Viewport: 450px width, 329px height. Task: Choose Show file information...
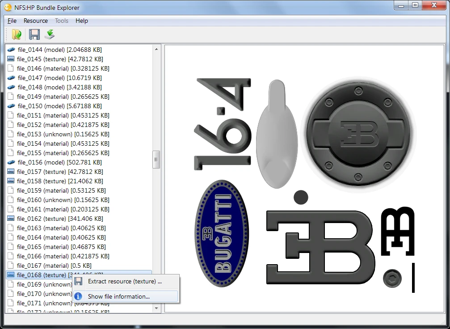126,296
